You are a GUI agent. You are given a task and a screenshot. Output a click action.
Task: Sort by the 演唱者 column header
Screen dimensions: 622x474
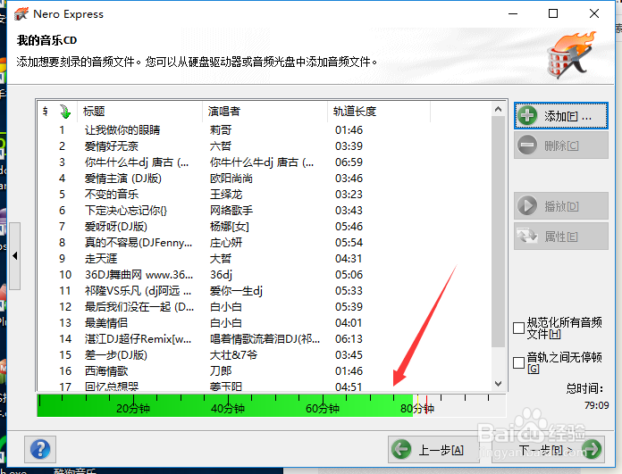pos(224,112)
